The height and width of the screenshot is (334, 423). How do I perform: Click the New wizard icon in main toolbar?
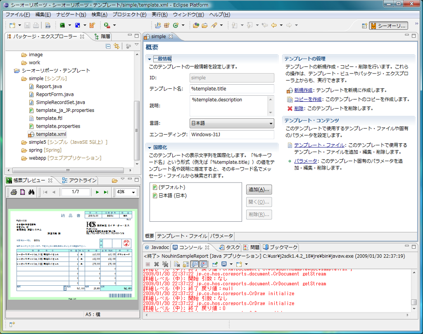pos(12,25)
